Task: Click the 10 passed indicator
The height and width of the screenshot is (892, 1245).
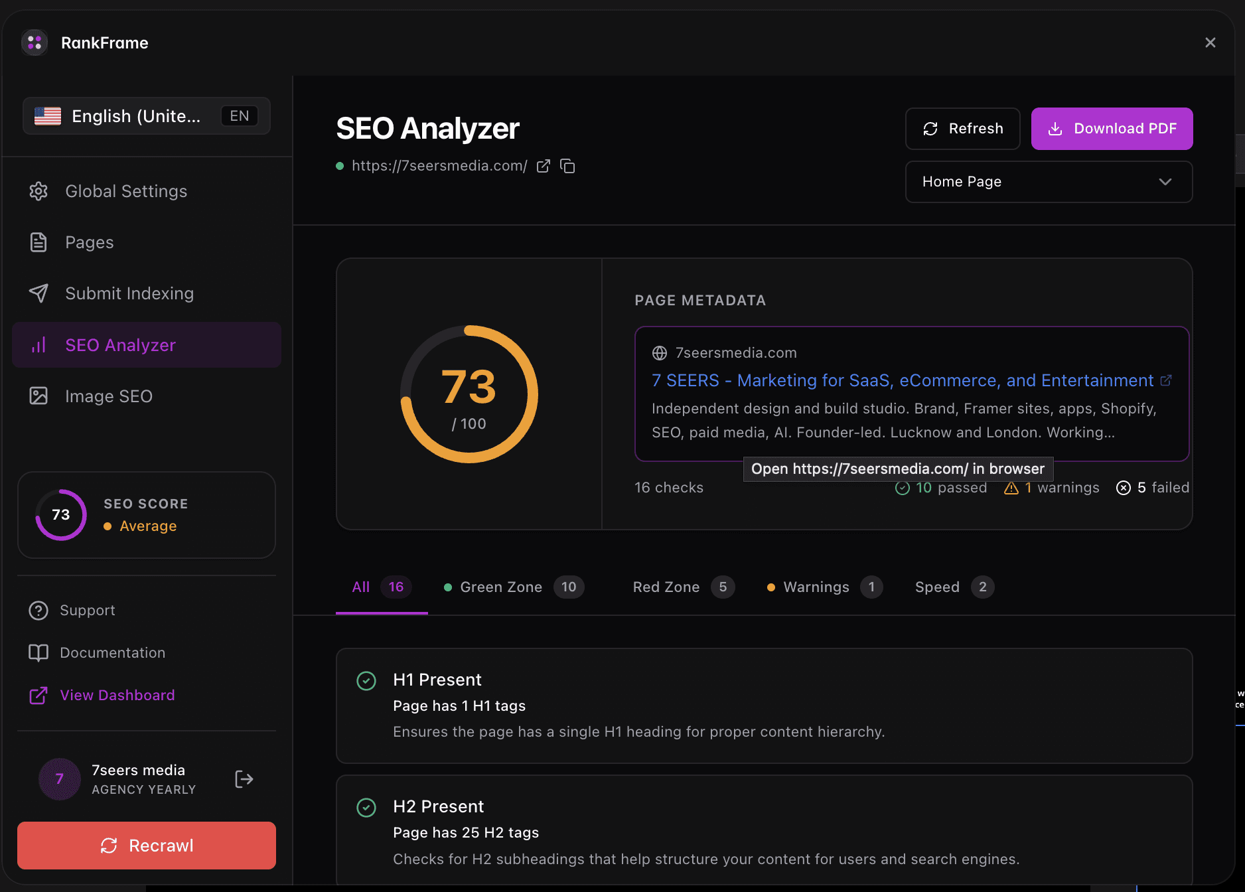Action: (x=941, y=488)
